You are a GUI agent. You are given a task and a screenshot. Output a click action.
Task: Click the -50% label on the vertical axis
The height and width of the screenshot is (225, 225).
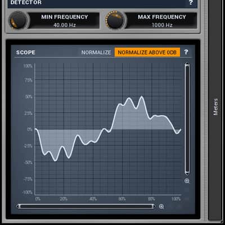pyautogui.click(x=28, y=163)
